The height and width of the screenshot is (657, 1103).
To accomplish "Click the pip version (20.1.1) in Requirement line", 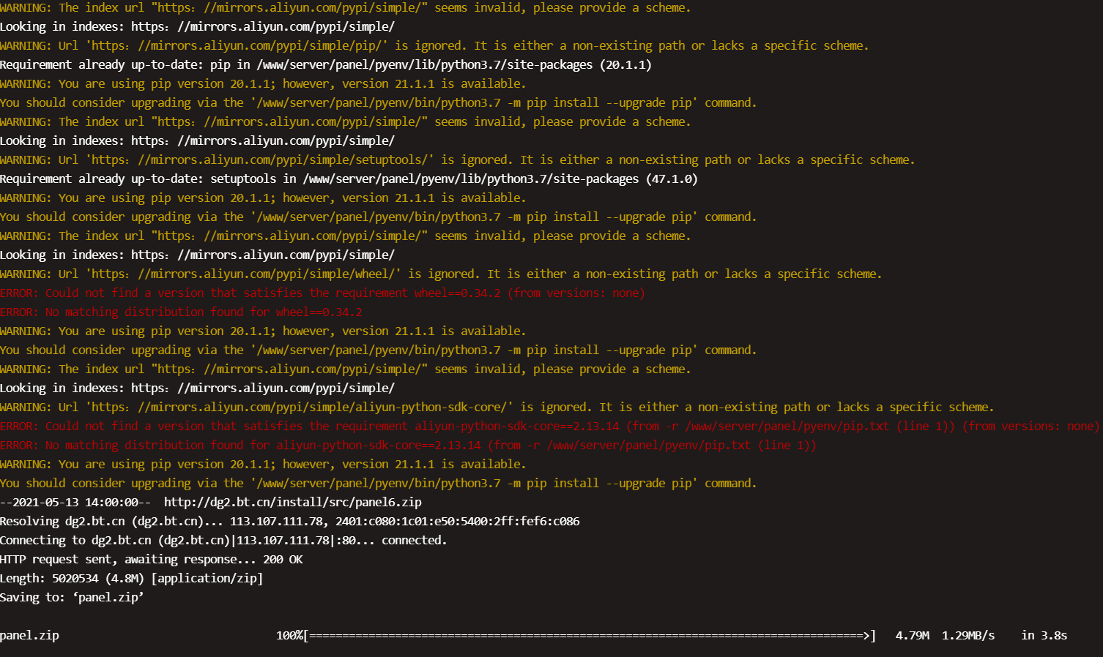I will tap(625, 64).
